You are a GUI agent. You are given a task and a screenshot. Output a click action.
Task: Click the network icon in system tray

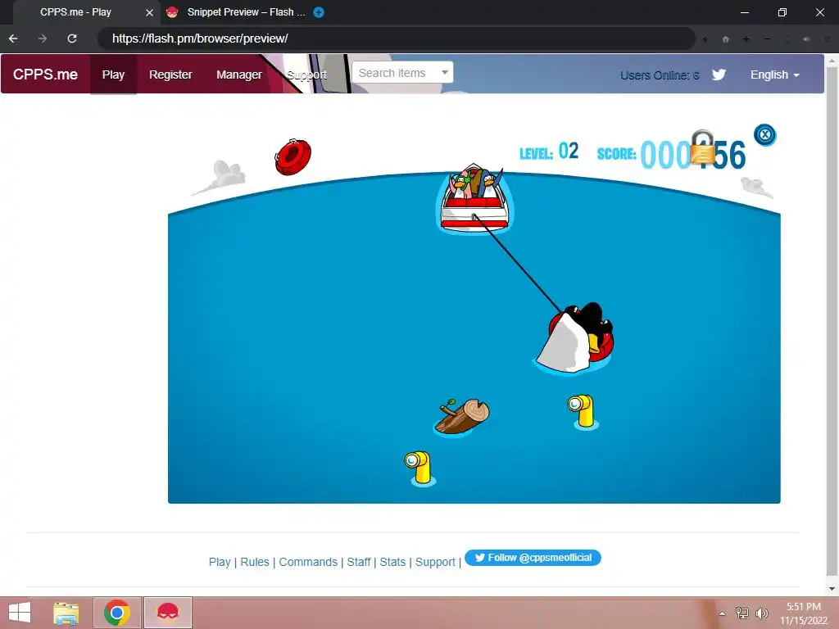(x=742, y=613)
